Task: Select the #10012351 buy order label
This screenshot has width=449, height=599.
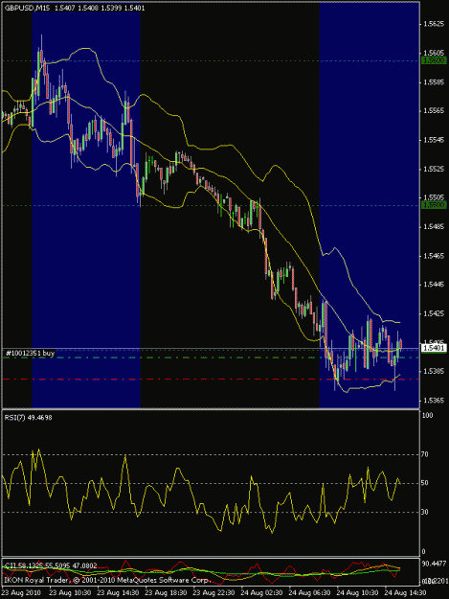Action: coord(30,353)
